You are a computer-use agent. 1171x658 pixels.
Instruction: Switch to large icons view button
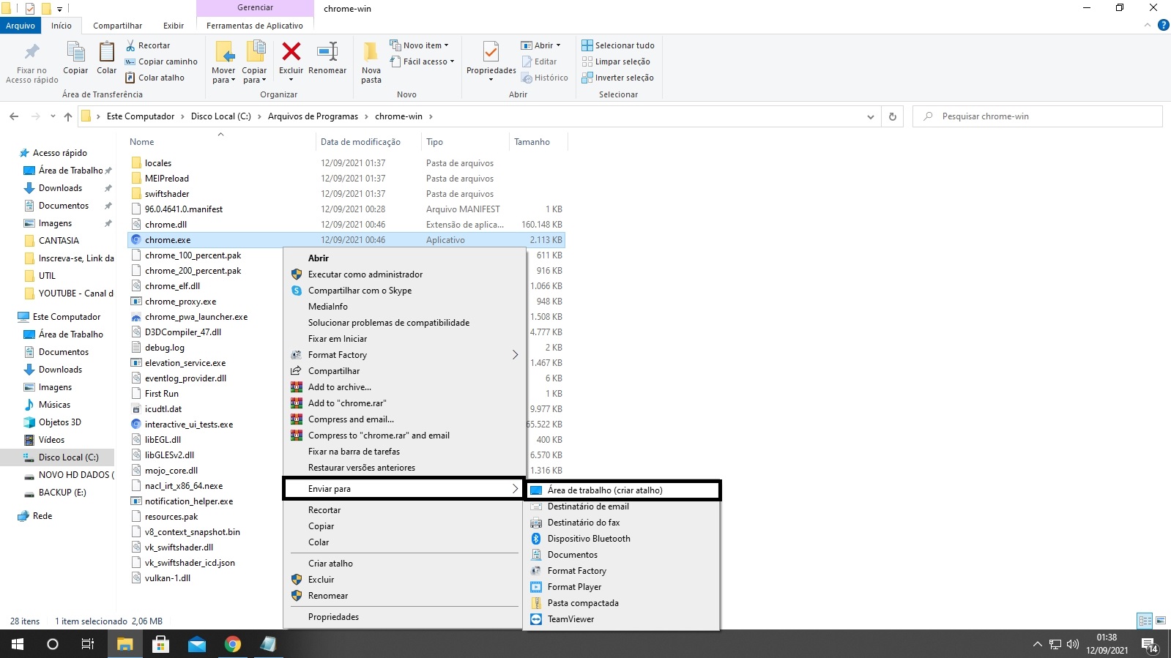(x=1160, y=621)
